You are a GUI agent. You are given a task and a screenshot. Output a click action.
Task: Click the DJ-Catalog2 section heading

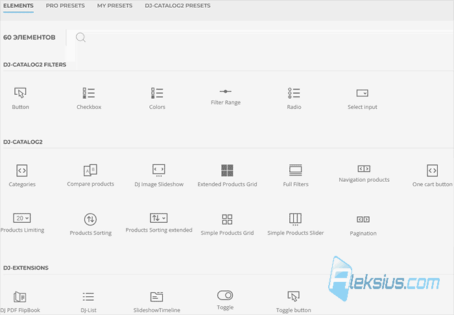23,142
